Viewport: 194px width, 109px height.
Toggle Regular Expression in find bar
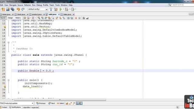click(x=74, y=103)
